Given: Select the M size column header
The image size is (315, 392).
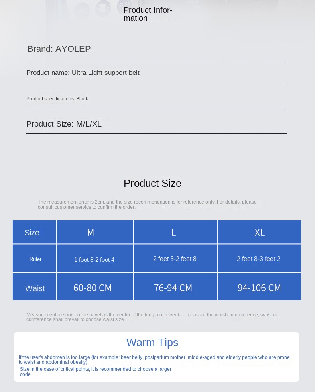Looking at the screenshot, I should 95,232.
